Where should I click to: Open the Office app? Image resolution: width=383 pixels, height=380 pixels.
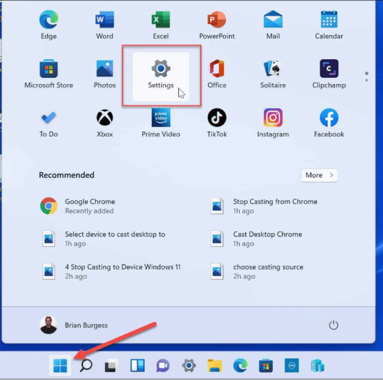coord(217,74)
